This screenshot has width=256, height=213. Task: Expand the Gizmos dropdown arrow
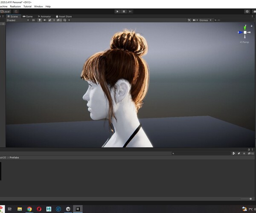(211, 20)
